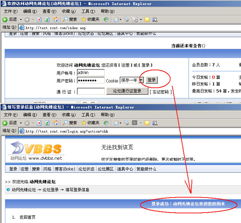Open Favorites star in bottom IE window toolbar
The height and width of the screenshot is (223, 241).
[84, 123]
